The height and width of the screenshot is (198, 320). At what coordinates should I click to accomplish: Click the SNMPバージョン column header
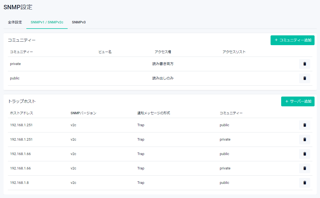pos(83,113)
